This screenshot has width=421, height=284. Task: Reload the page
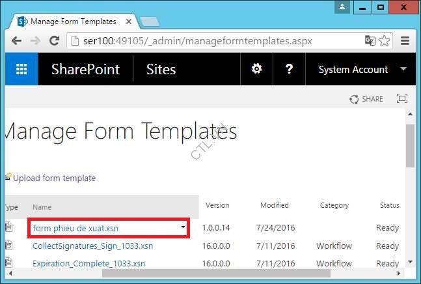coord(54,41)
